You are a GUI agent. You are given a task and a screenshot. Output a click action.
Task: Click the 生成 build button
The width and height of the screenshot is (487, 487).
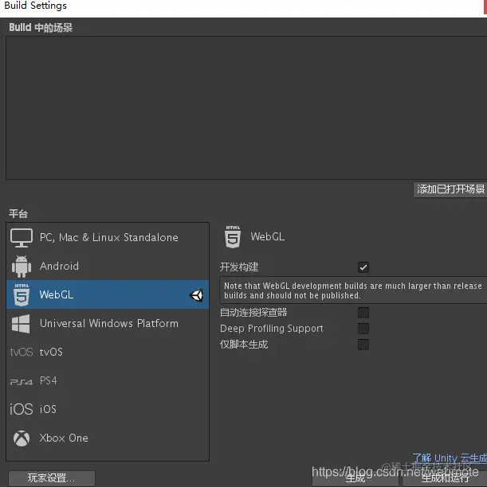pos(355,478)
